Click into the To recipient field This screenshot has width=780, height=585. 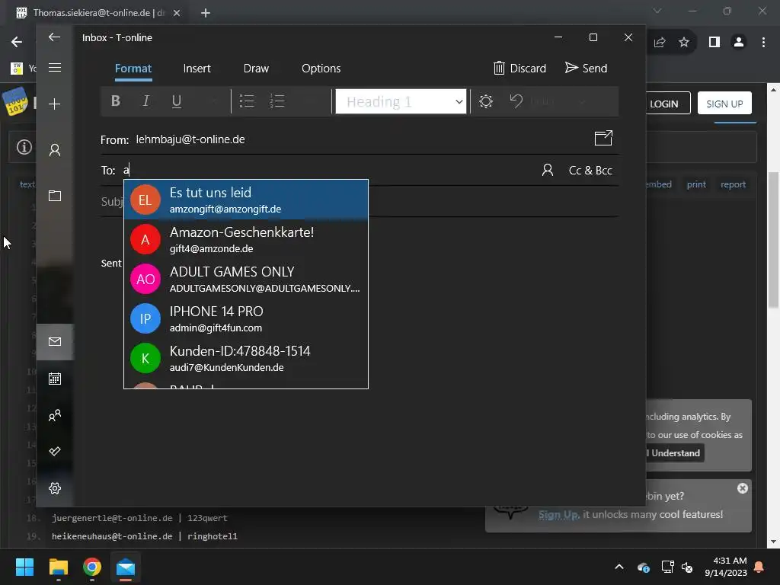coord(328,170)
